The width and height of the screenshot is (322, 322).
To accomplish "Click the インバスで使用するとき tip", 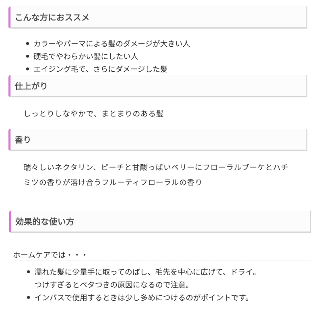I will (x=142, y=297).
